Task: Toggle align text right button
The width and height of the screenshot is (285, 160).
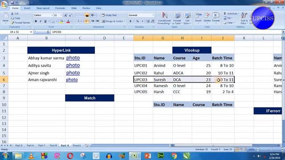Action: click(87, 21)
